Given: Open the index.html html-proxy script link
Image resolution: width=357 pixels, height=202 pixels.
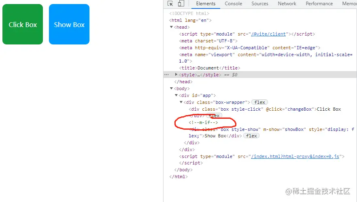Looking at the screenshot, I should click(295, 156).
